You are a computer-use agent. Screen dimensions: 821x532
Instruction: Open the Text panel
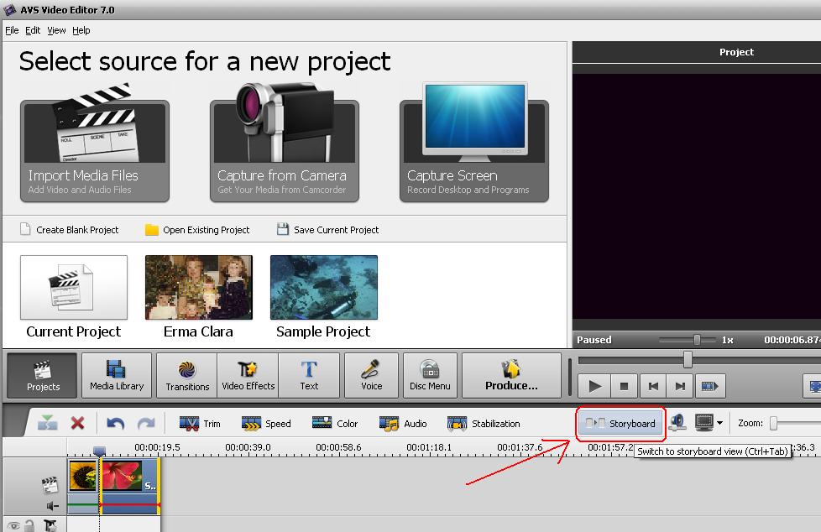click(x=309, y=375)
